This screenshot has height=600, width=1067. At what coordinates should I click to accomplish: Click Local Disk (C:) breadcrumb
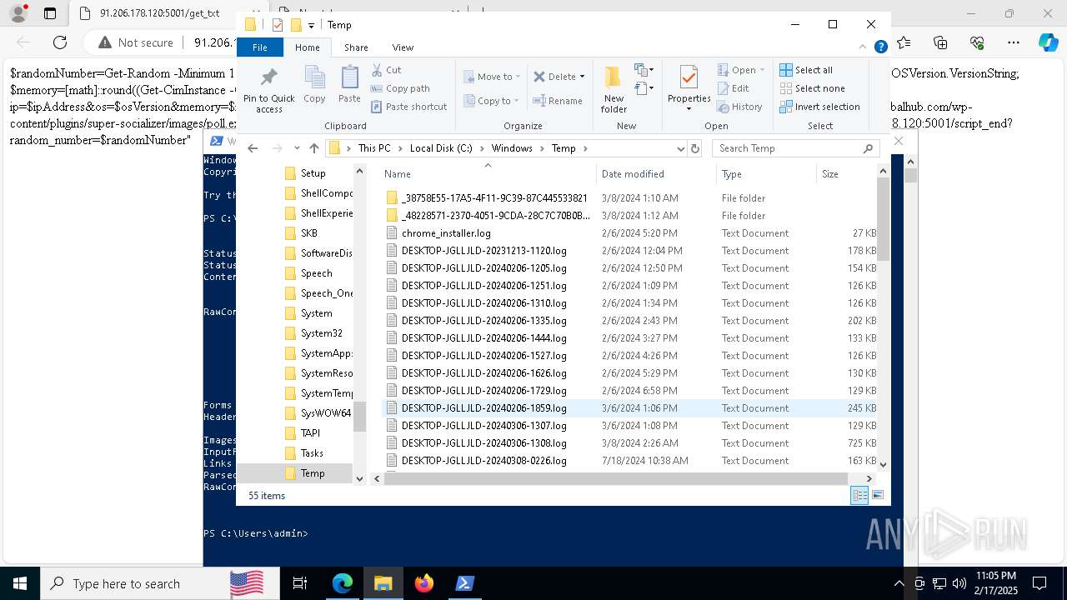[x=441, y=148]
